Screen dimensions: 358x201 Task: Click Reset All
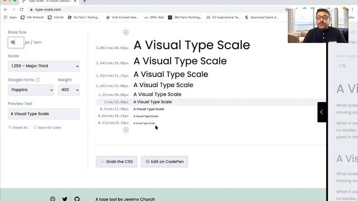click(x=18, y=128)
